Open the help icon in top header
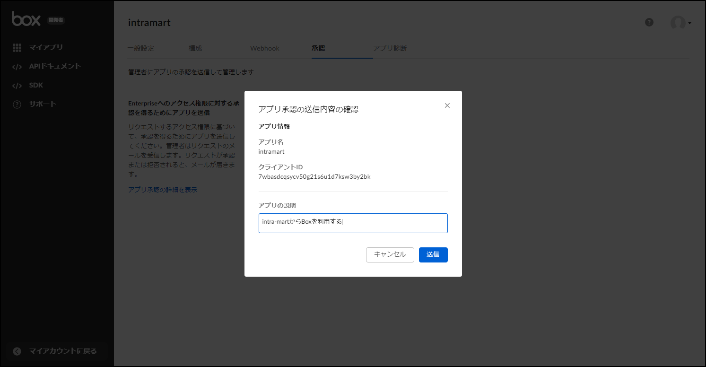 [649, 22]
